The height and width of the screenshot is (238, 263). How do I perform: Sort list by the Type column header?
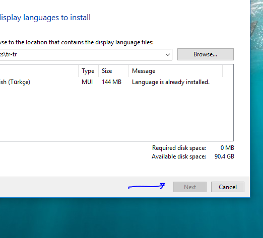click(88, 71)
